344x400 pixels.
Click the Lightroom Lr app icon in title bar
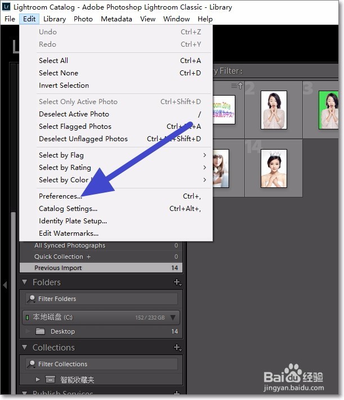pyautogui.click(x=6, y=6)
